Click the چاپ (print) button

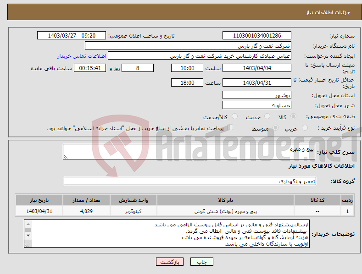click(201, 262)
